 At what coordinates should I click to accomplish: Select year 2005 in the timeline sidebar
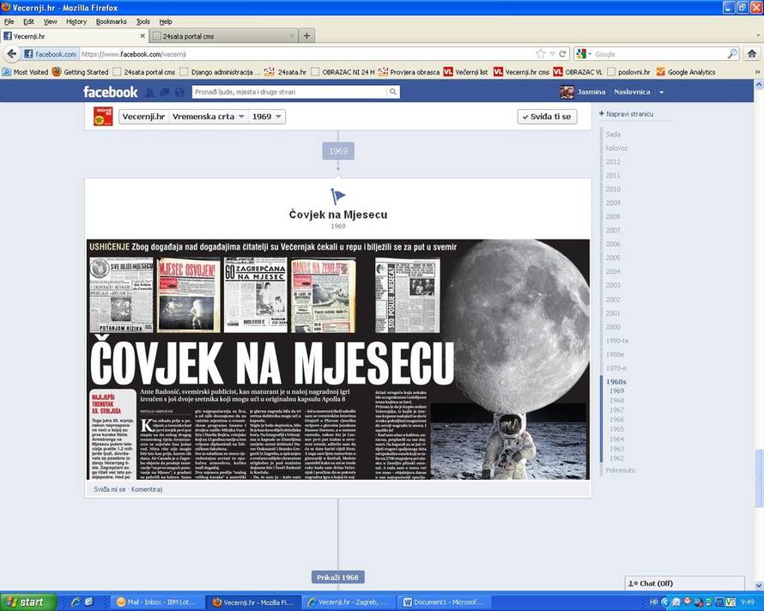613,258
